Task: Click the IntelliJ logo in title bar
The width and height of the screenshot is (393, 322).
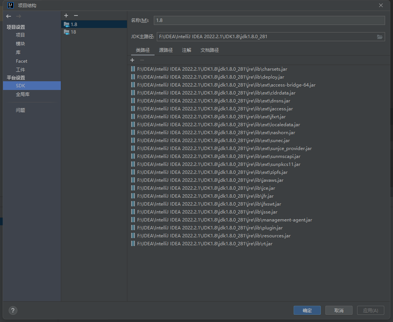Action: [x=10, y=5]
